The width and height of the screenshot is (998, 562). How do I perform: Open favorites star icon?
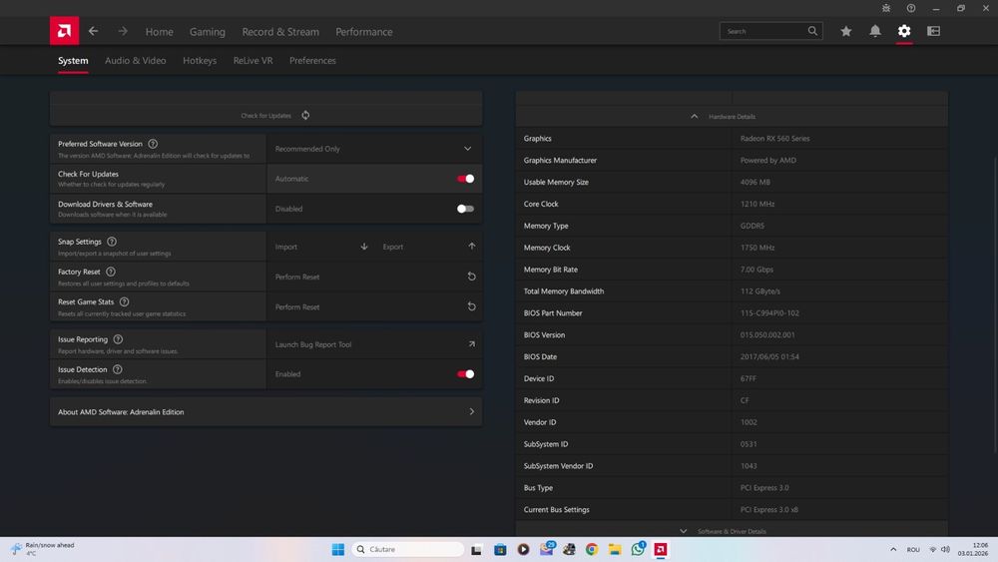coord(846,31)
